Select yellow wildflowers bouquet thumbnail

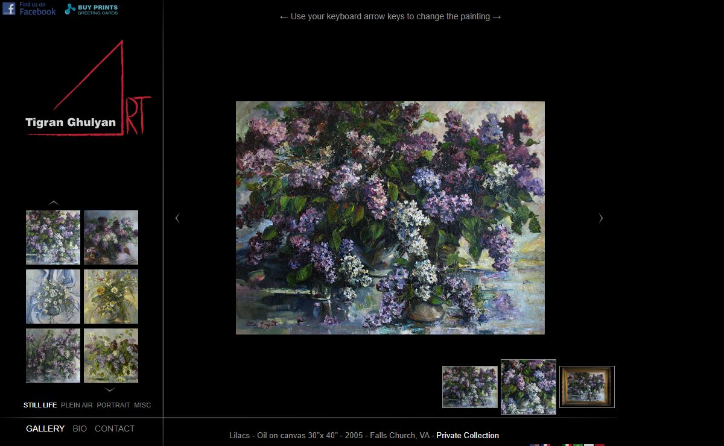pyautogui.click(x=111, y=297)
